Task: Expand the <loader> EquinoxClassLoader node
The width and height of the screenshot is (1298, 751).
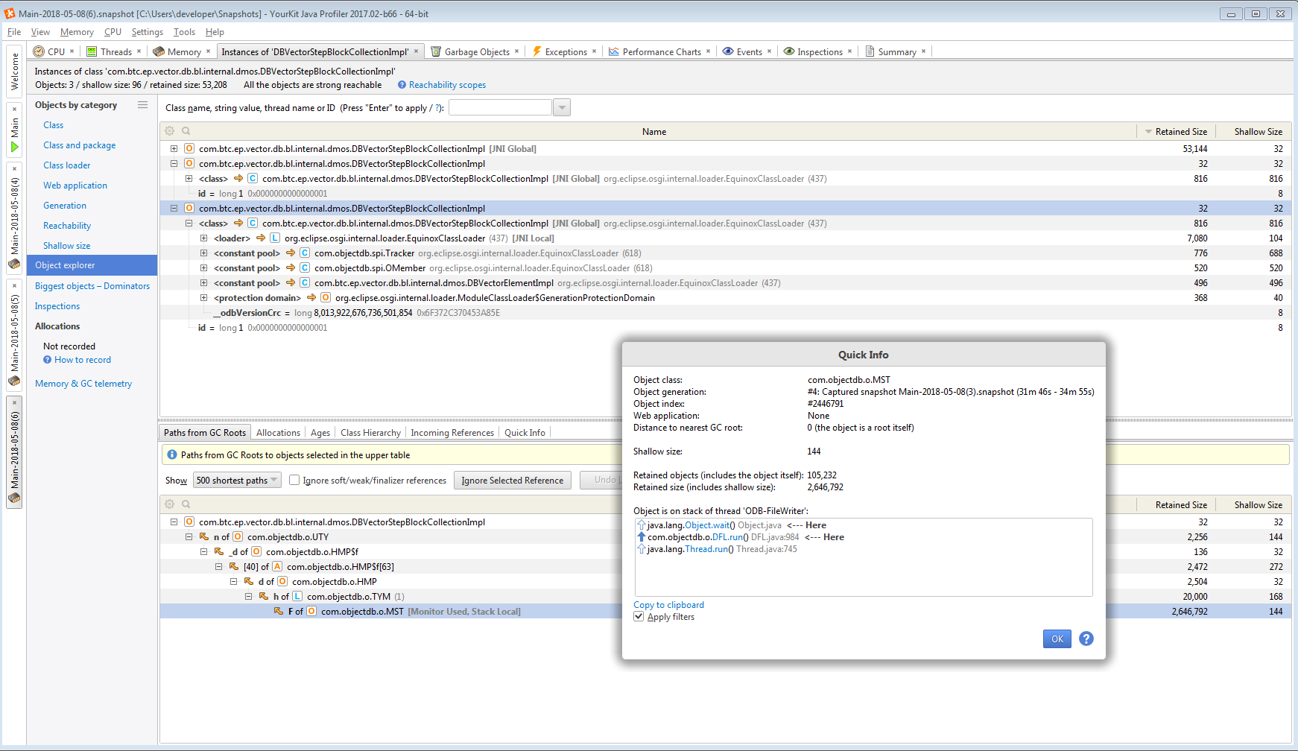Action: [203, 238]
